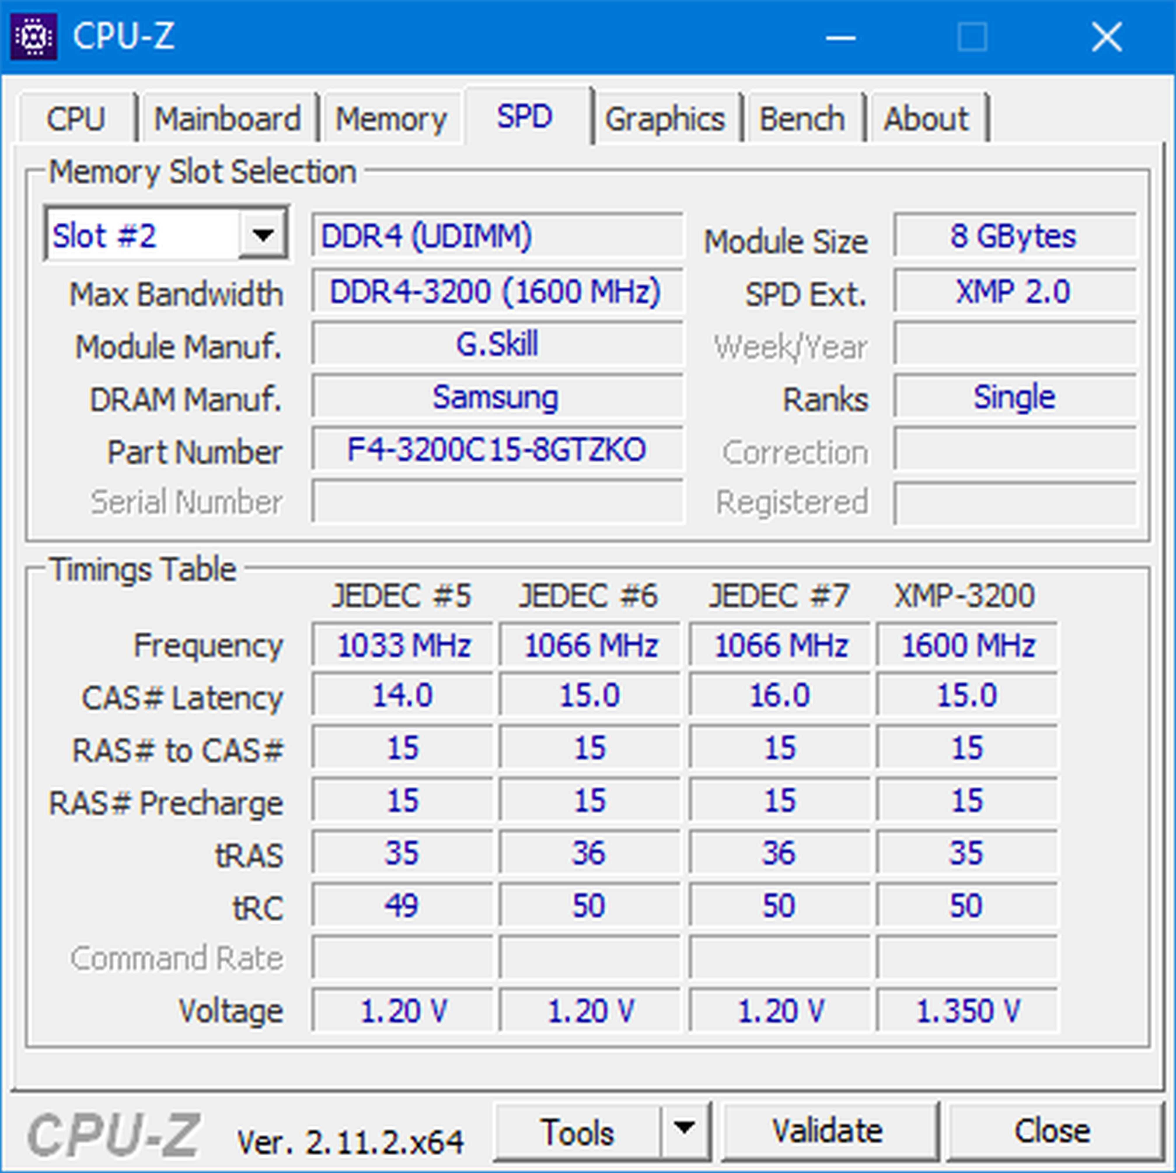
Task: Click the Timings Table group title
Action: (143, 570)
